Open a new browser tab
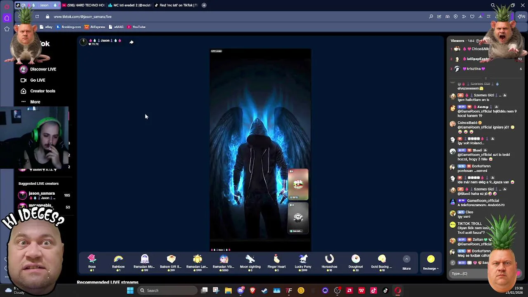Viewport: 528px width, 297px height. point(204,5)
